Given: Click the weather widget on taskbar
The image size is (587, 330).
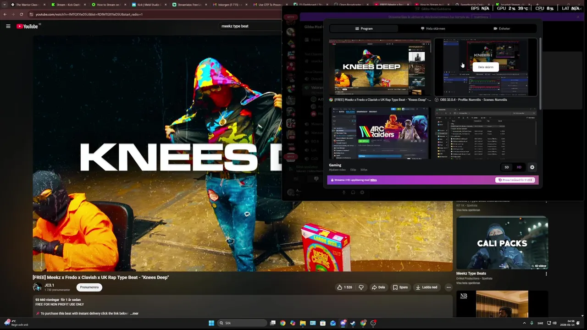Looking at the screenshot, I should point(17,323).
